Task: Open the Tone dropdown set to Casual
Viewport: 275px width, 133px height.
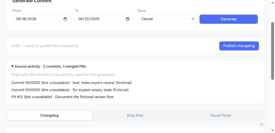Action: click(166, 19)
